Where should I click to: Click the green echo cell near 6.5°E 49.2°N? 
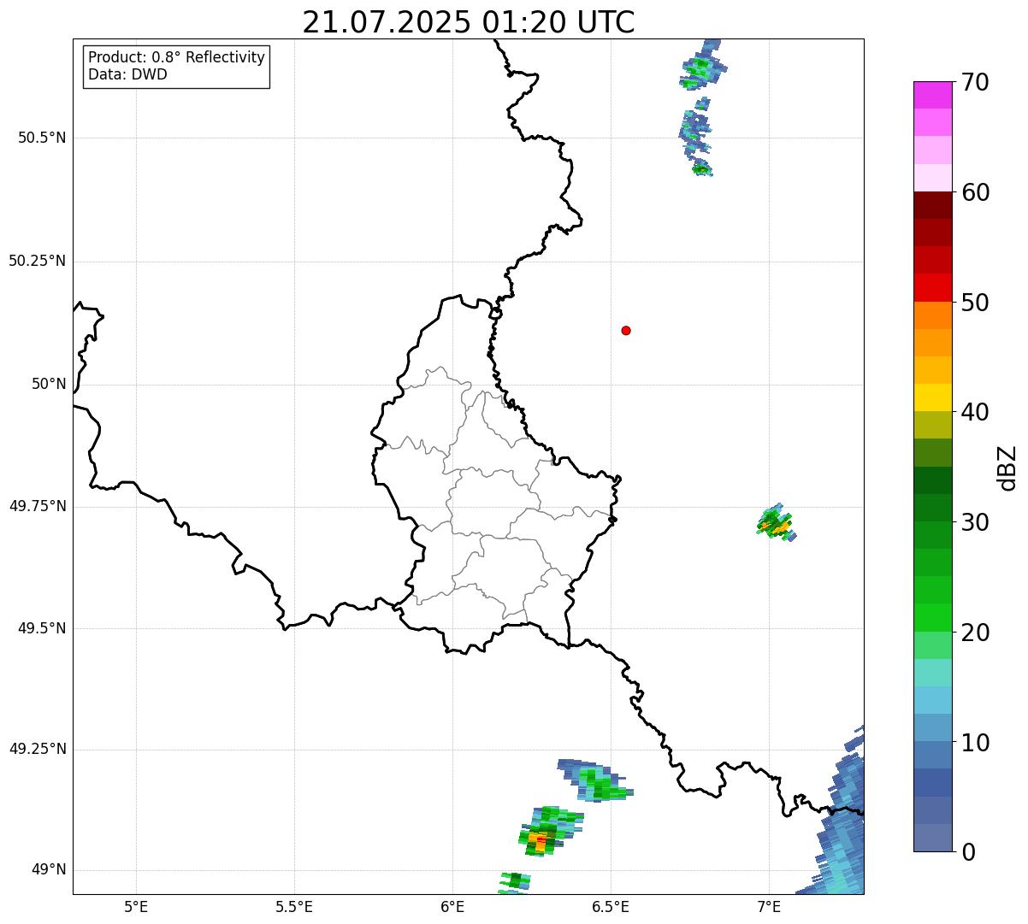click(596, 782)
